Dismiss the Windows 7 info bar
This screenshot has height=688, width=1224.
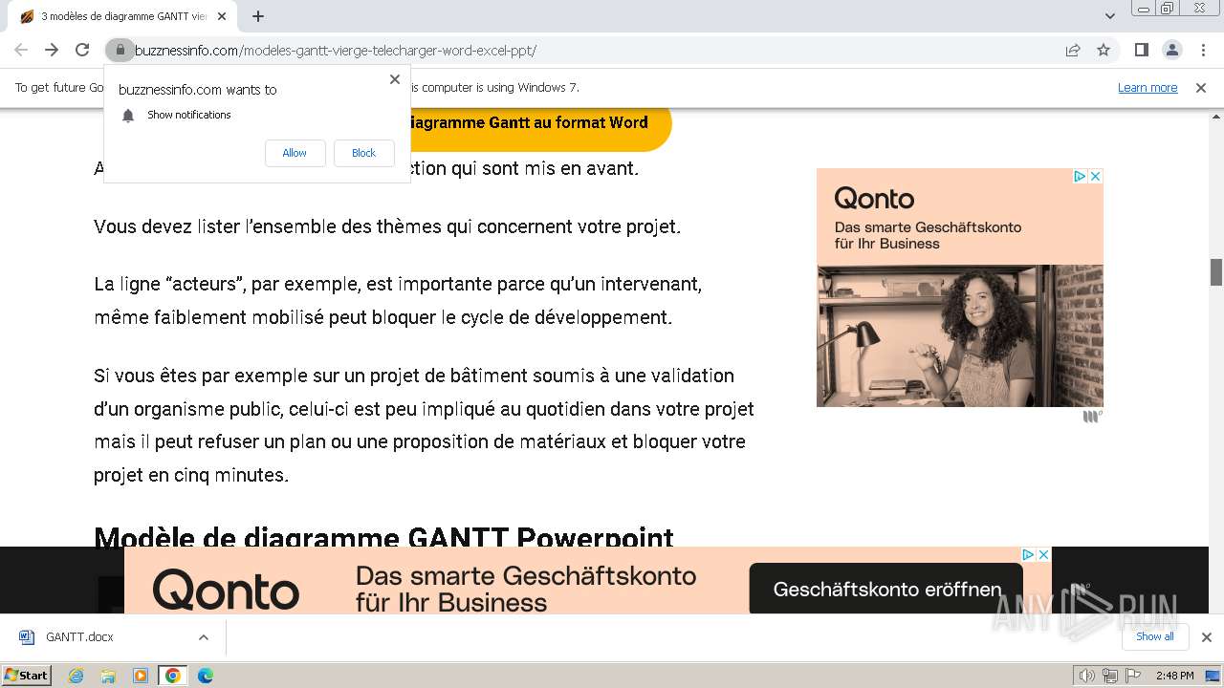[1201, 87]
